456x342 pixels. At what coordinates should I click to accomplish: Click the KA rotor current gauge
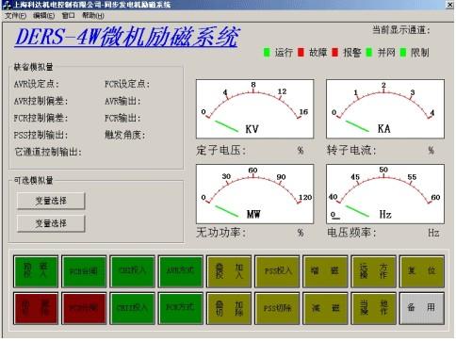(x=385, y=109)
